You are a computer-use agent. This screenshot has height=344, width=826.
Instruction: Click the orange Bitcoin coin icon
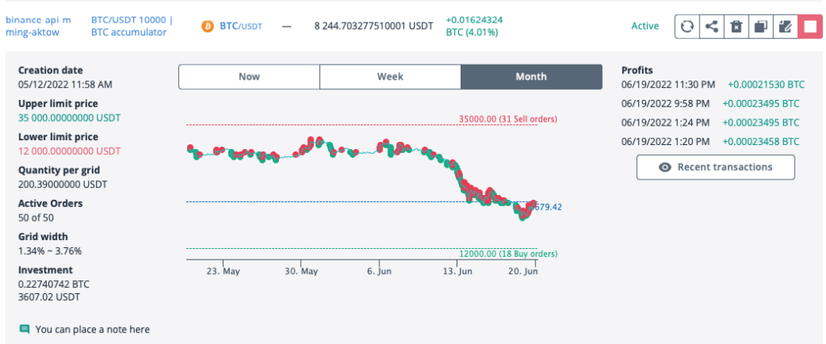pos(207,26)
